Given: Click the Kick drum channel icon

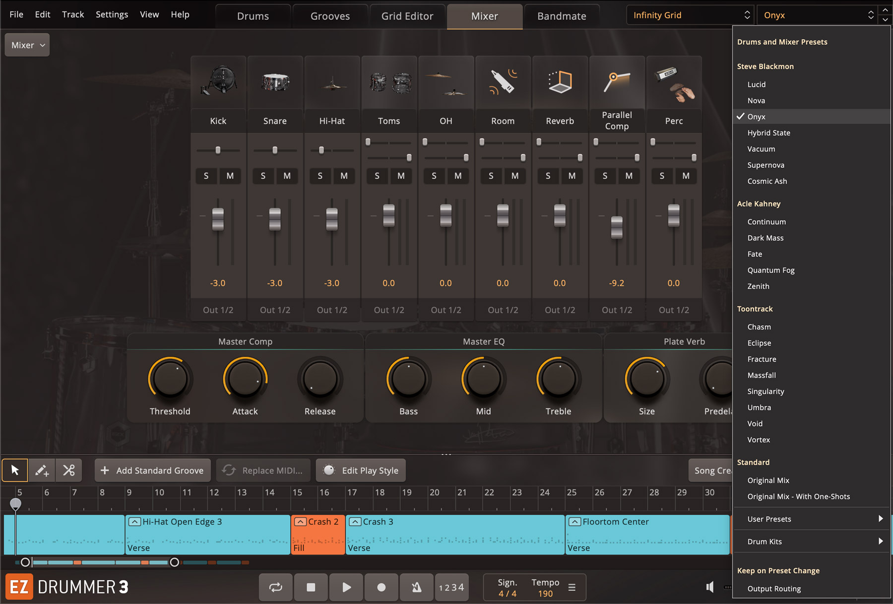Looking at the screenshot, I should [x=218, y=82].
